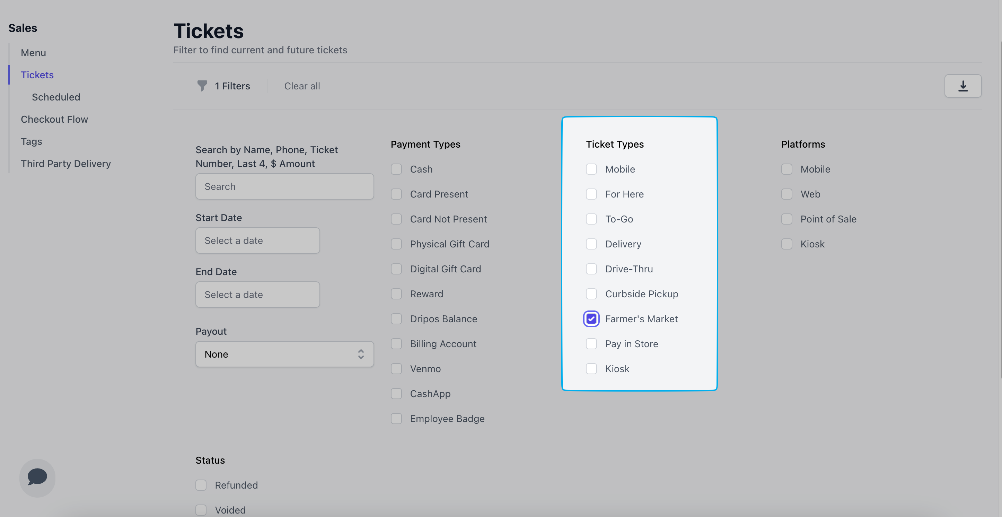The image size is (1002, 517).
Task: Open the Start Date picker
Action: coord(257,240)
